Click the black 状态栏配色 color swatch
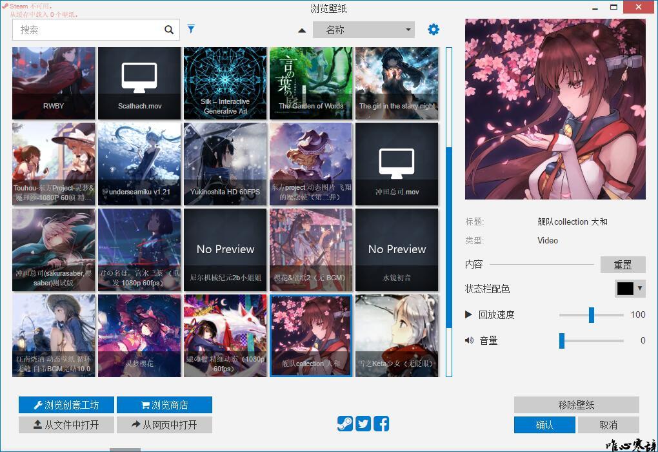The image size is (658, 452). pyautogui.click(x=625, y=289)
